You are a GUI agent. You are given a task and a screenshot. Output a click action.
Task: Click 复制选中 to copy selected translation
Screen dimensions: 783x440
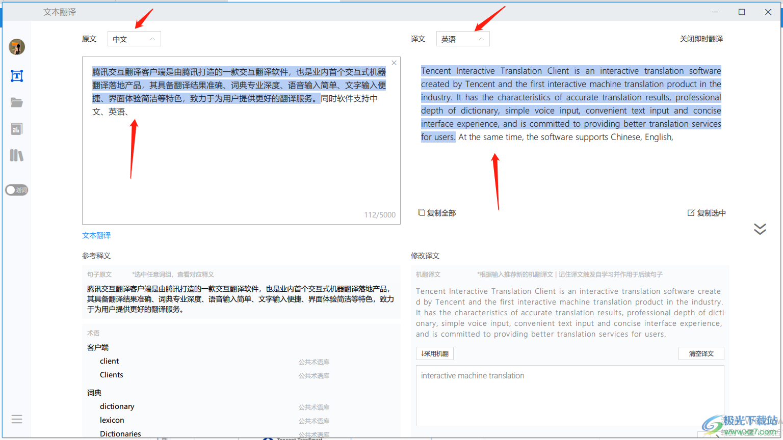coord(707,213)
